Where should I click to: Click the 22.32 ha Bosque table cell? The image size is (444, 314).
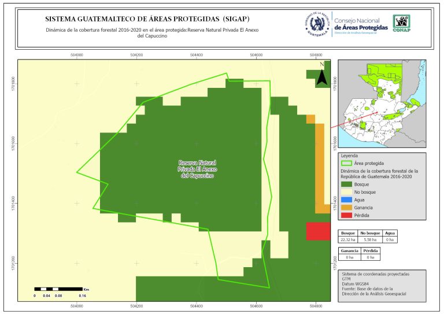[x=348, y=239]
